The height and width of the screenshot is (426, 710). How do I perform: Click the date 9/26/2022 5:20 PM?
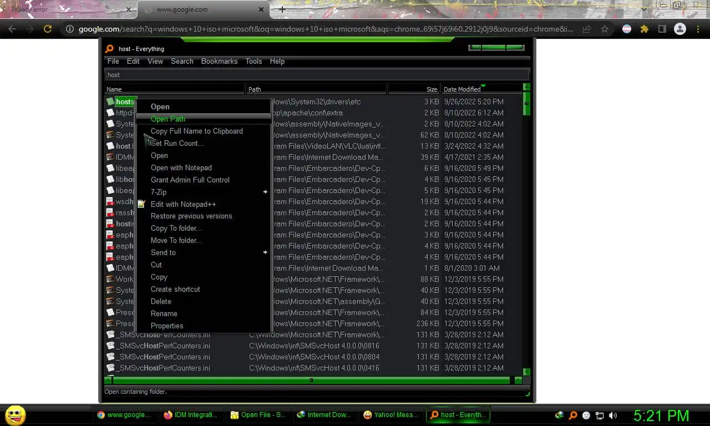474,102
